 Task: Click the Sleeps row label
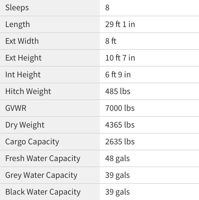pos(17,8)
